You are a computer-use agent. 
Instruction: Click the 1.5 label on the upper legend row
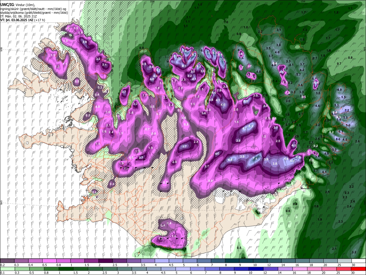click(86, 265)
